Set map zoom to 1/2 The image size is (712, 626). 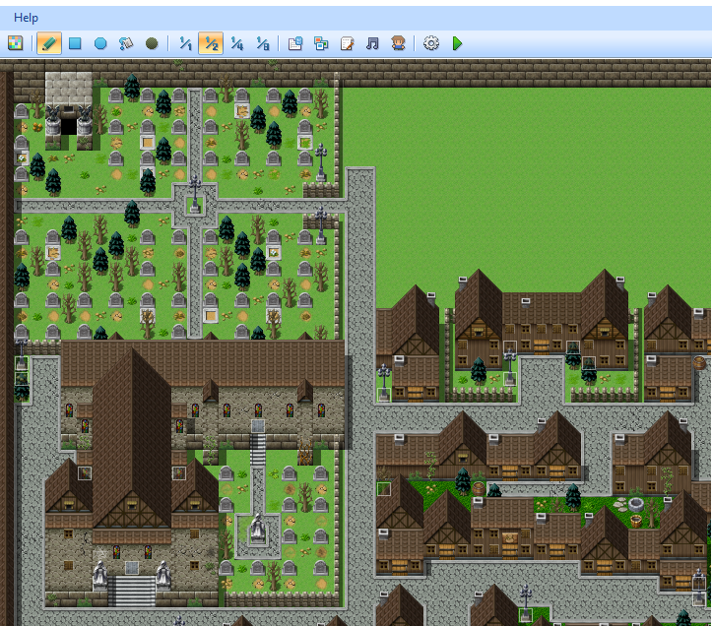[211, 43]
